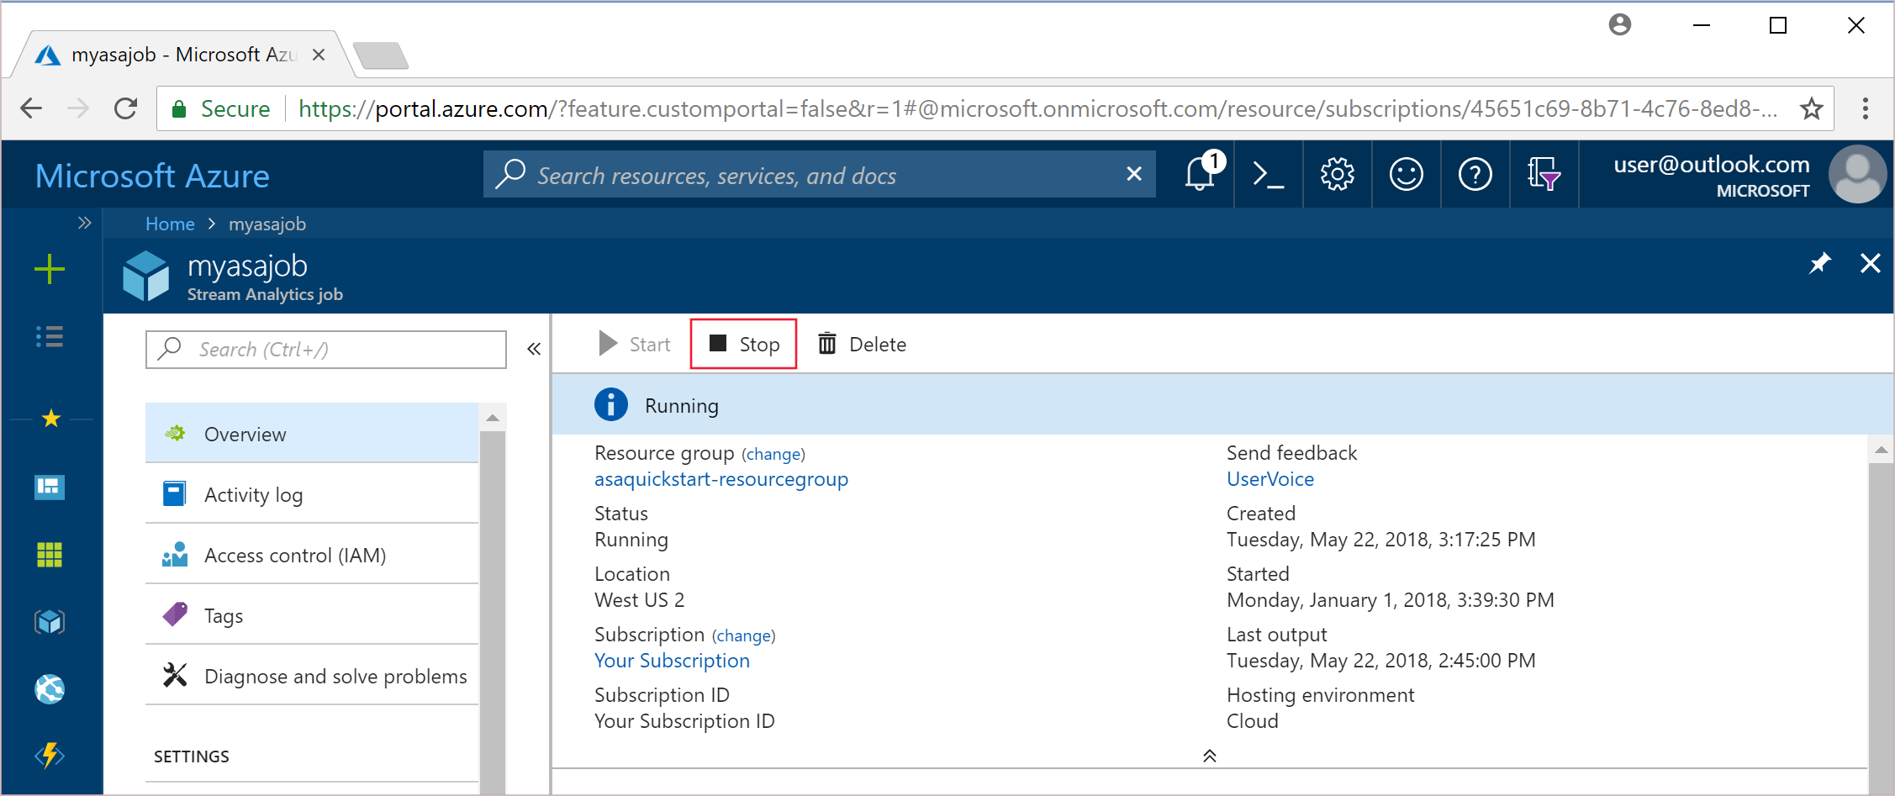The image size is (1895, 796).
Task: Open Resource groups cube icon in sidebar
Action: [50, 622]
